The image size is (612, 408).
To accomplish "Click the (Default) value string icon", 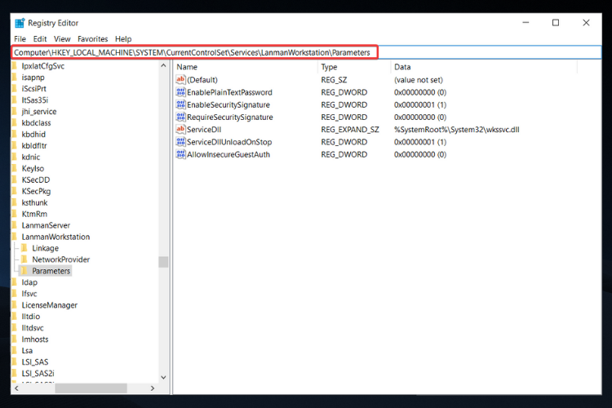I will [x=180, y=80].
